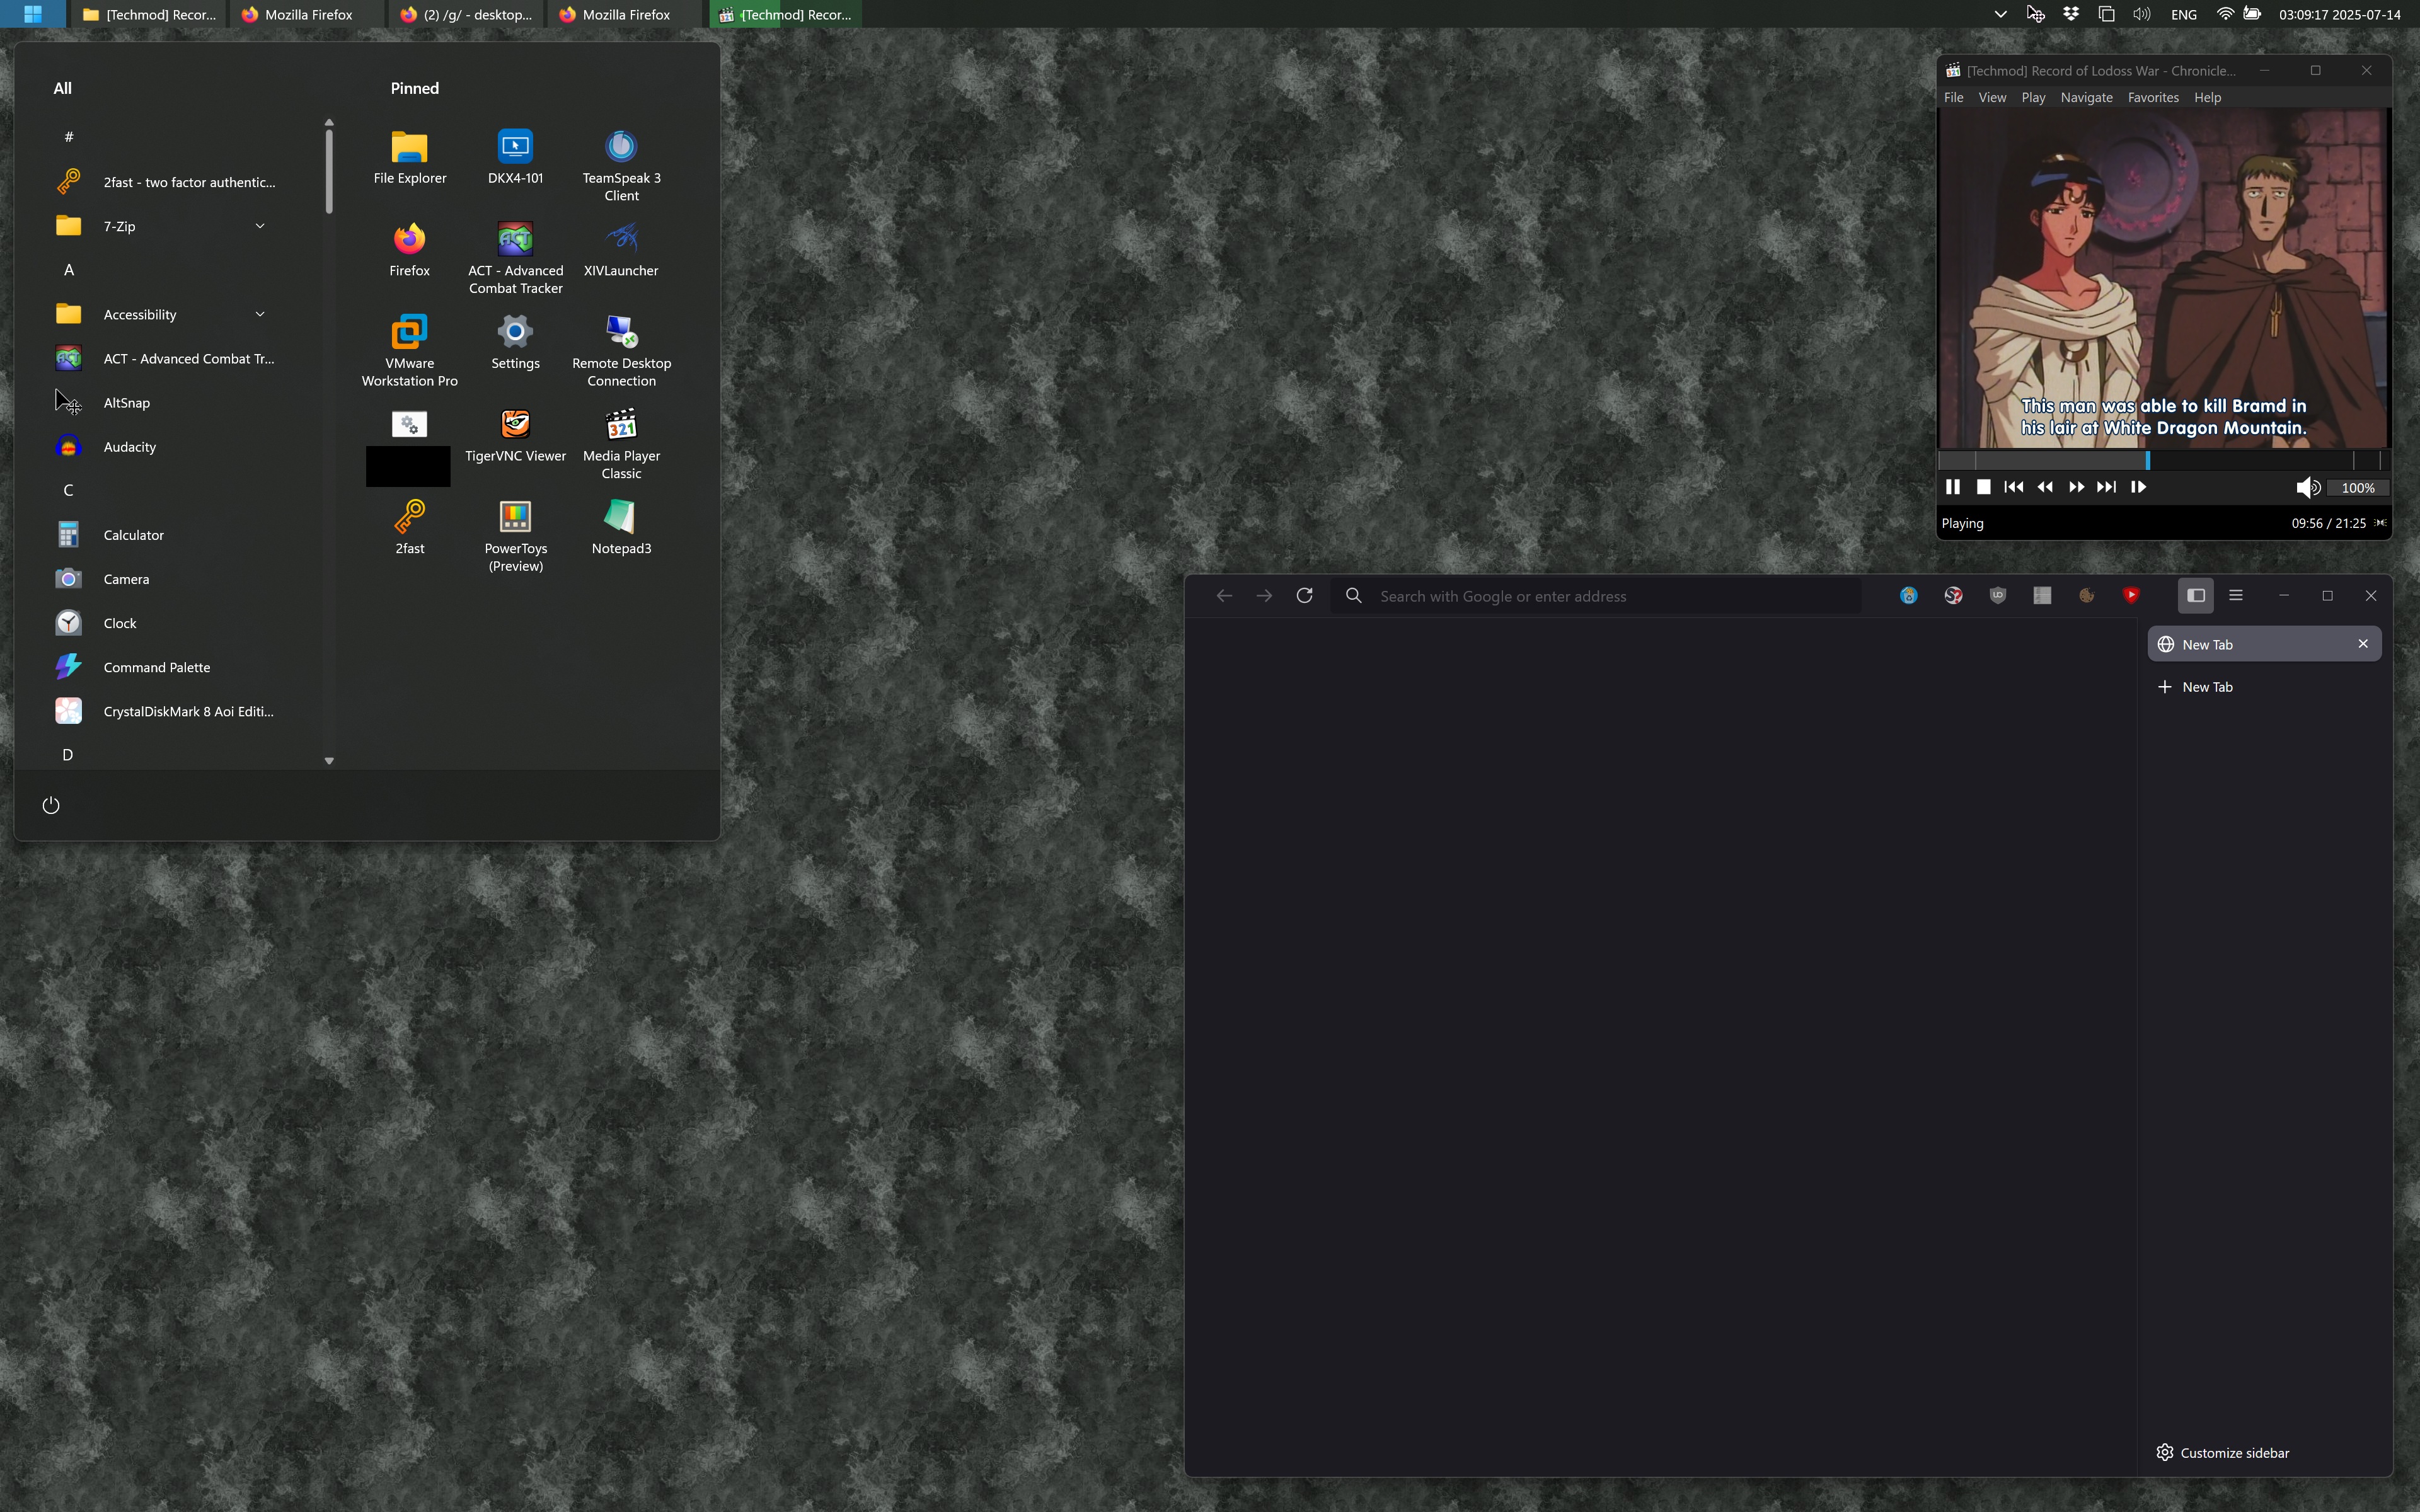Open the Navigate menu in Media Player Classic
This screenshot has width=2420, height=1512.
tap(2086, 97)
